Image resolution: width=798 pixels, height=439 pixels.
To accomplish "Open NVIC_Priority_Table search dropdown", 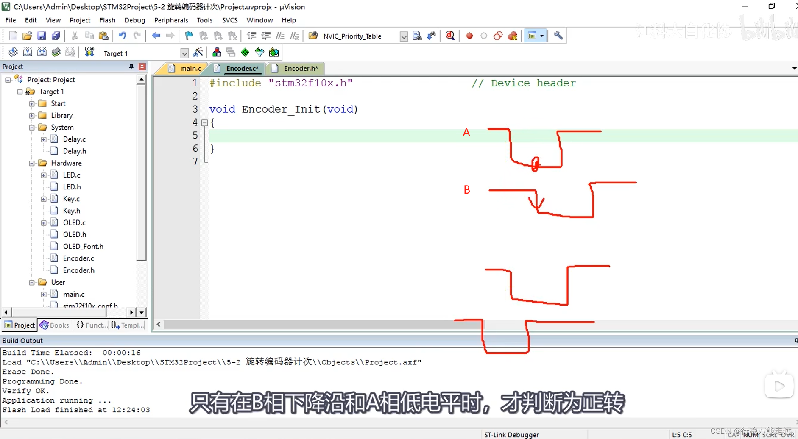I will pos(404,36).
